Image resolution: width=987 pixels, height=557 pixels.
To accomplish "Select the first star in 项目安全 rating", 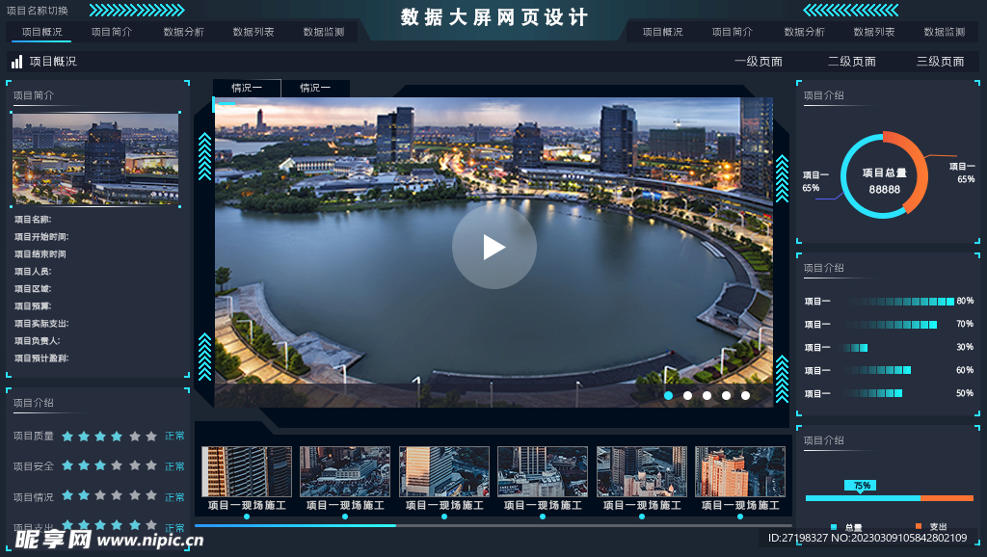I will [67, 466].
